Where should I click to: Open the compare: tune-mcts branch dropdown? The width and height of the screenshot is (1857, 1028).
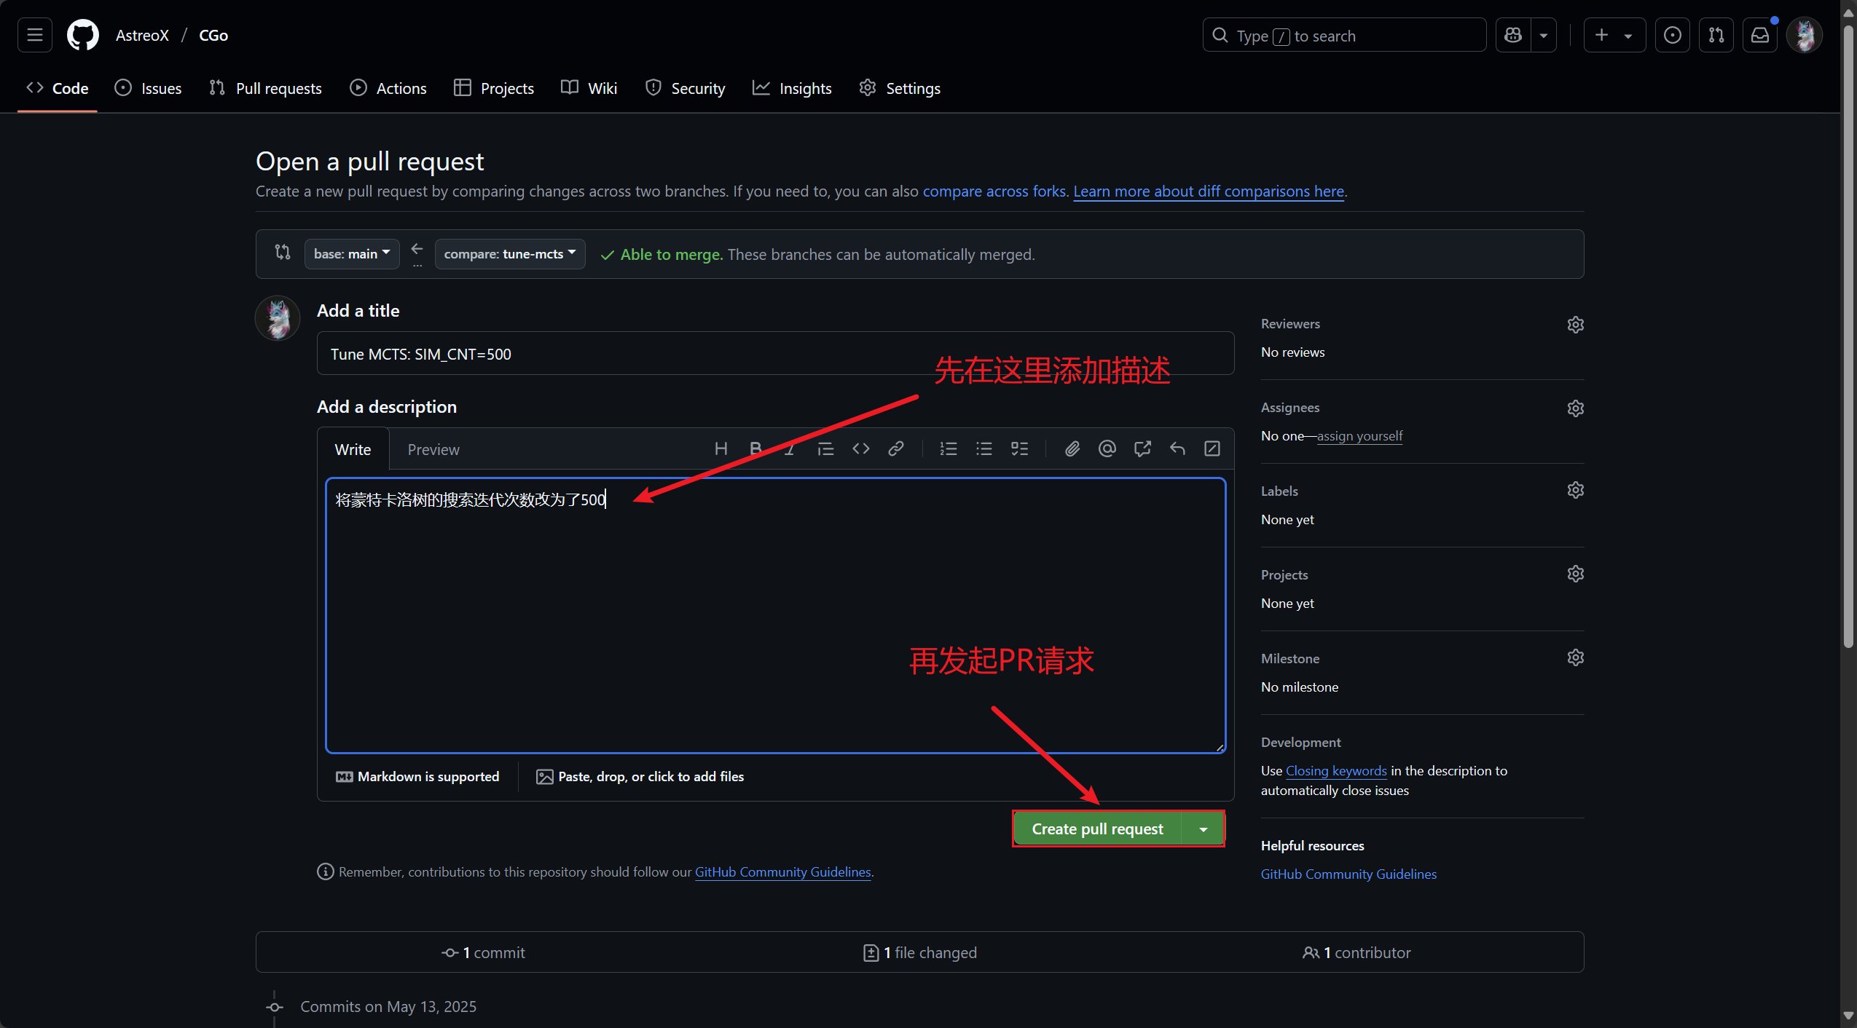click(510, 253)
